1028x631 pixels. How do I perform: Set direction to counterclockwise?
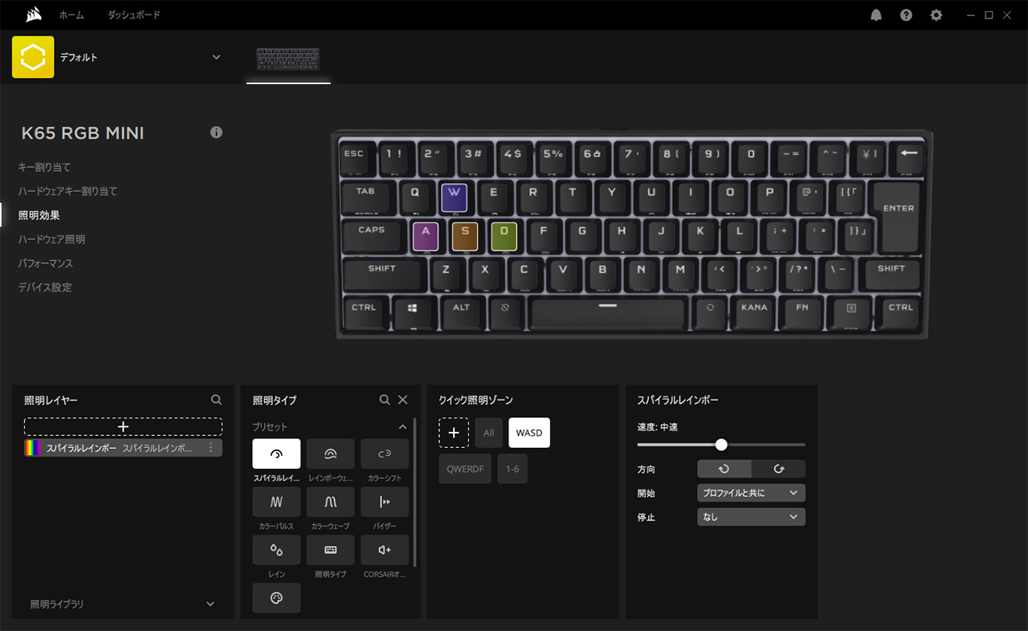(x=724, y=469)
